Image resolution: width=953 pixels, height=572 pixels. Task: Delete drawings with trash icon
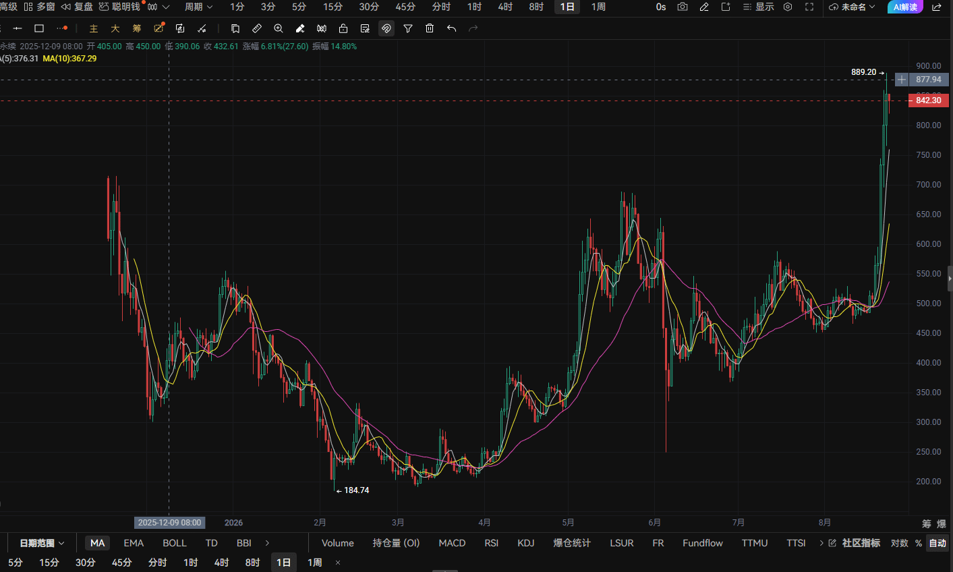[x=430, y=28]
